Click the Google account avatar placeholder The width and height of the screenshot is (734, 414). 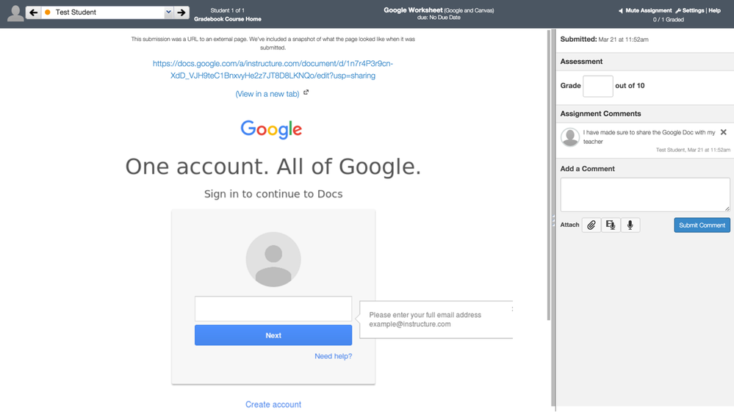coord(273,260)
